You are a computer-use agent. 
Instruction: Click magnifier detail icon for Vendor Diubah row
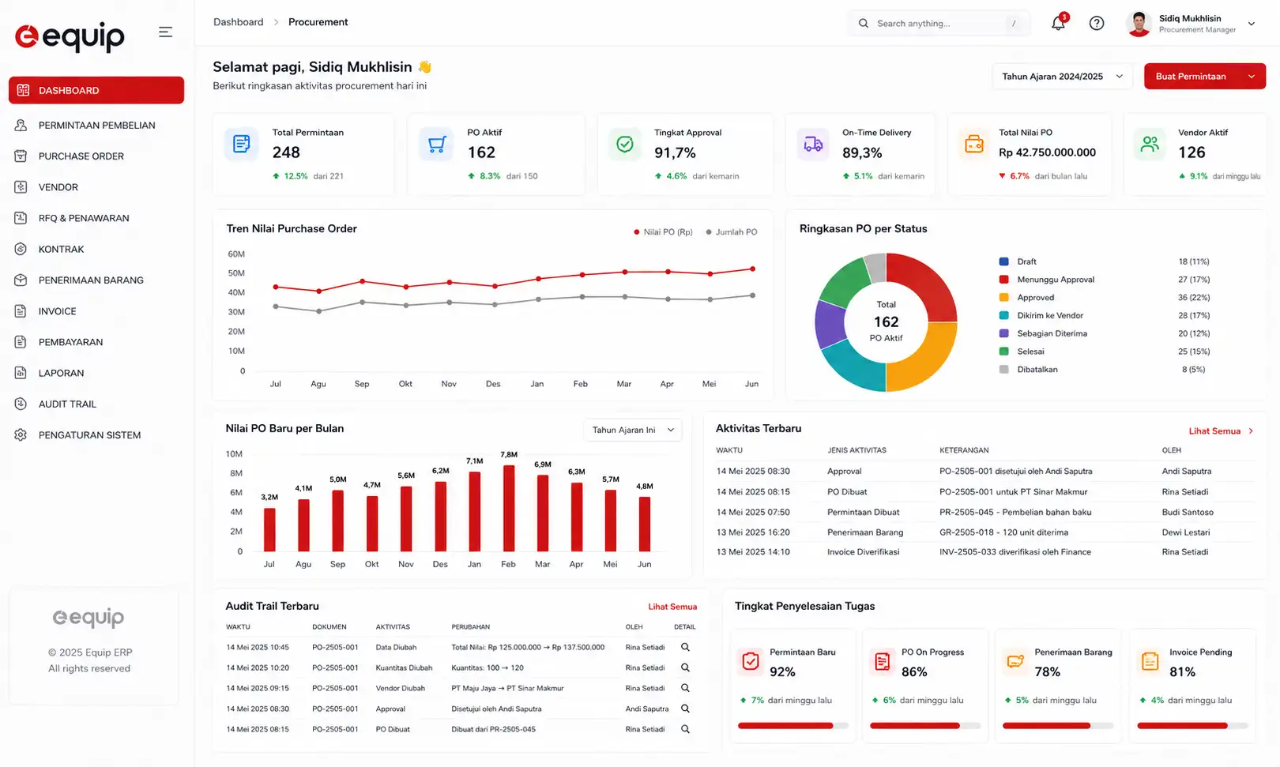click(685, 688)
